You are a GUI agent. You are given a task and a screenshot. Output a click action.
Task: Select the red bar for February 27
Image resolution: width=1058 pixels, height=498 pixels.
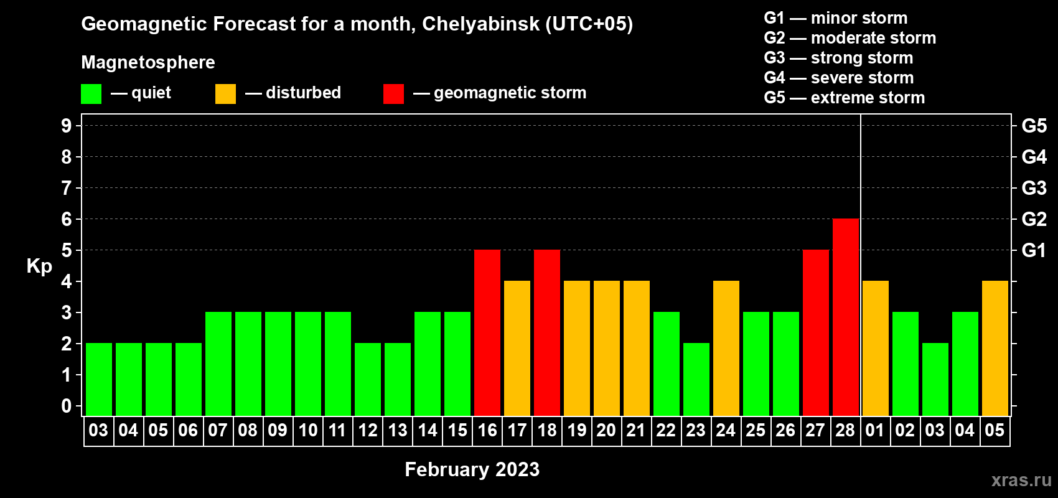click(816, 333)
